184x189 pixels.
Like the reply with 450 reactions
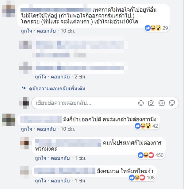[x=40, y=158]
